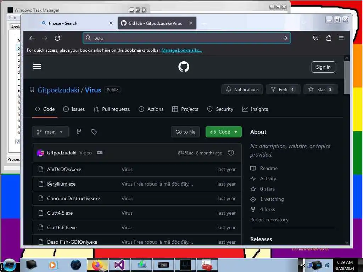This screenshot has width=363, height=272.
Task: Open the Task Manager taskbar icon
Action: click(185, 265)
